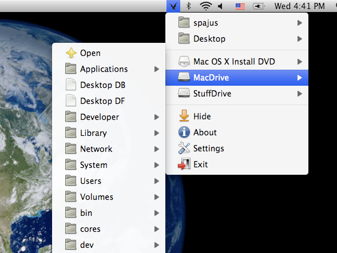
Task: Click the Desktop DB file icon
Action: [x=71, y=85]
